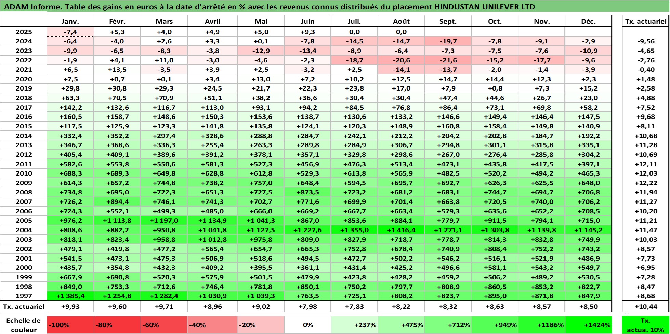Image resolution: width=670 pixels, height=334 pixels.
Task: Click the +237% color scale swatch
Action: (354, 325)
